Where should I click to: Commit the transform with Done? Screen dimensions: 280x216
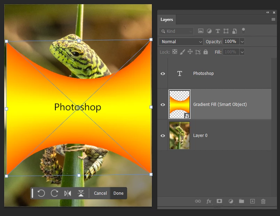[118, 193]
